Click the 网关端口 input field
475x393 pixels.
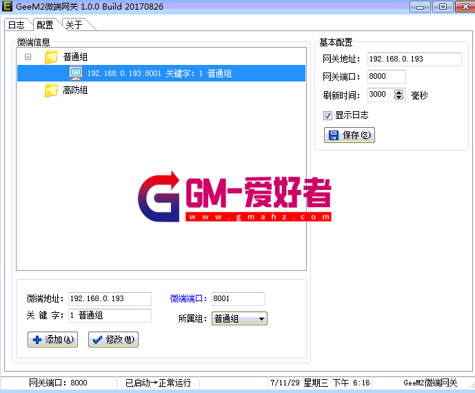(x=387, y=76)
